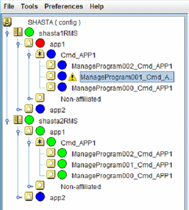Click the blue status circle of shasta1RMS app2
This screenshot has width=189, height=210.
[x=40, y=109]
